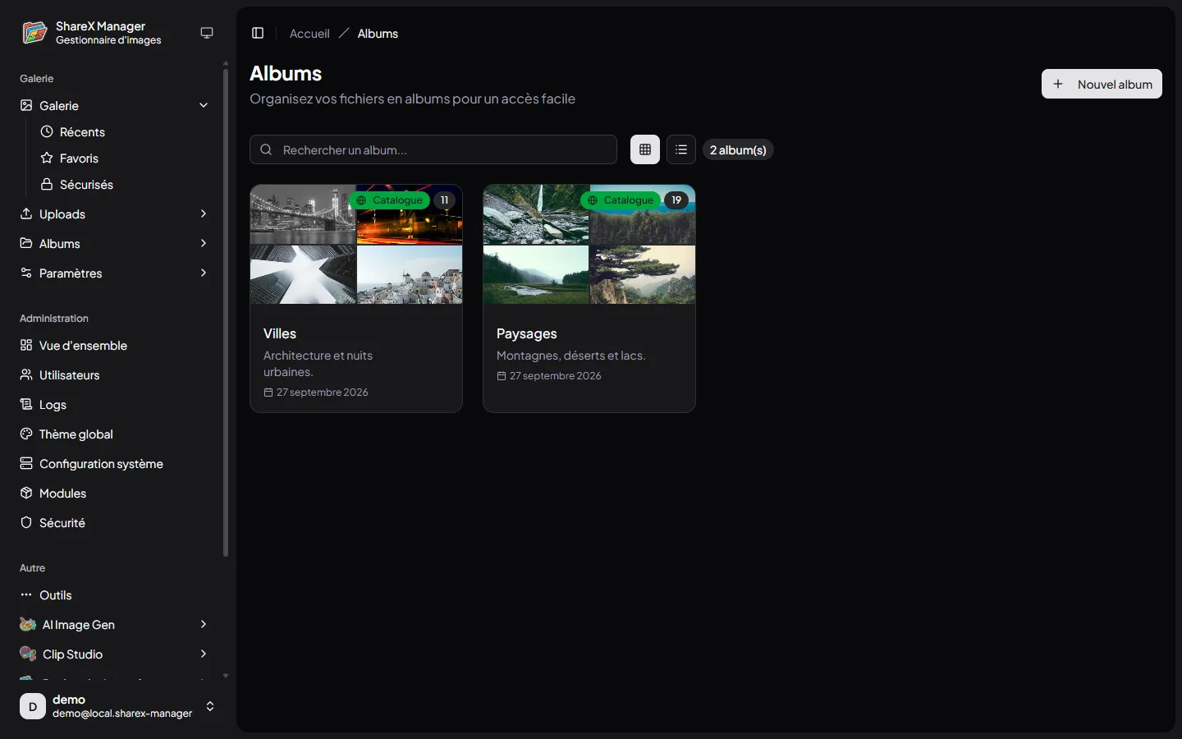Image resolution: width=1182 pixels, height=739 pixels.
Task: Expand the Albums submenu chevron
Action: tap(204, 244)
